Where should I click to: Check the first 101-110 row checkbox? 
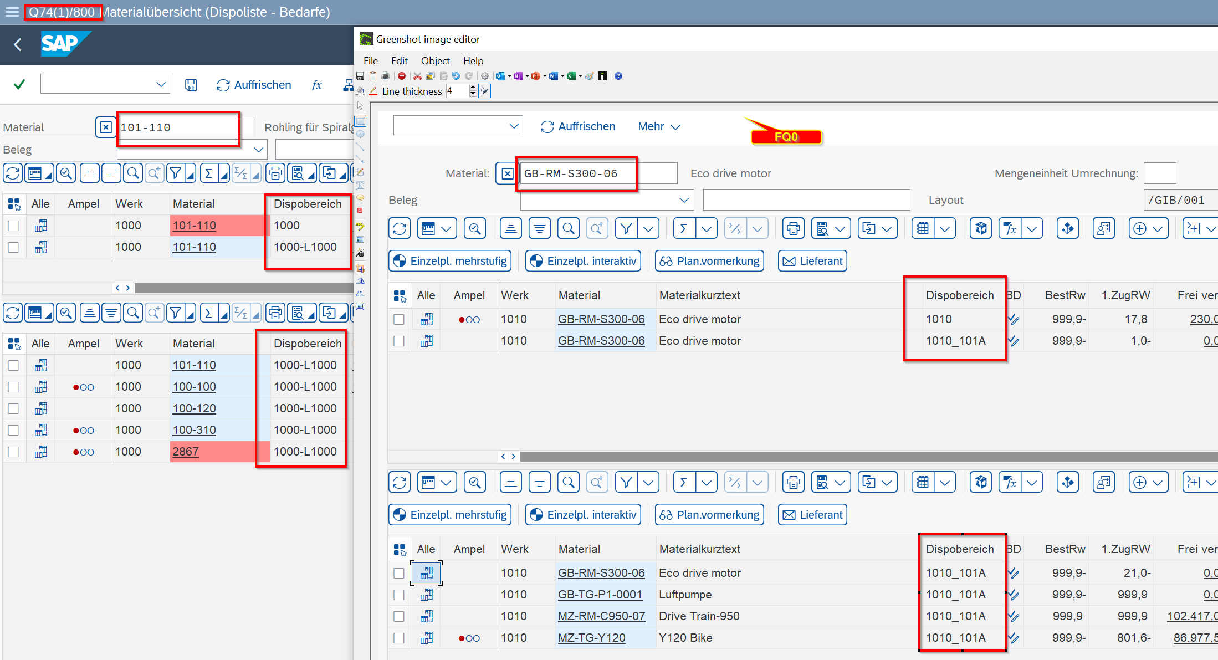click(13, 226)
